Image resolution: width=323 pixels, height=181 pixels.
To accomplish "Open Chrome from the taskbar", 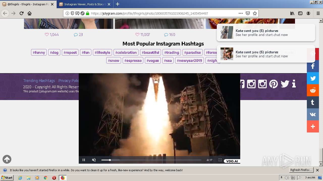I will click(x=45, y=178).
